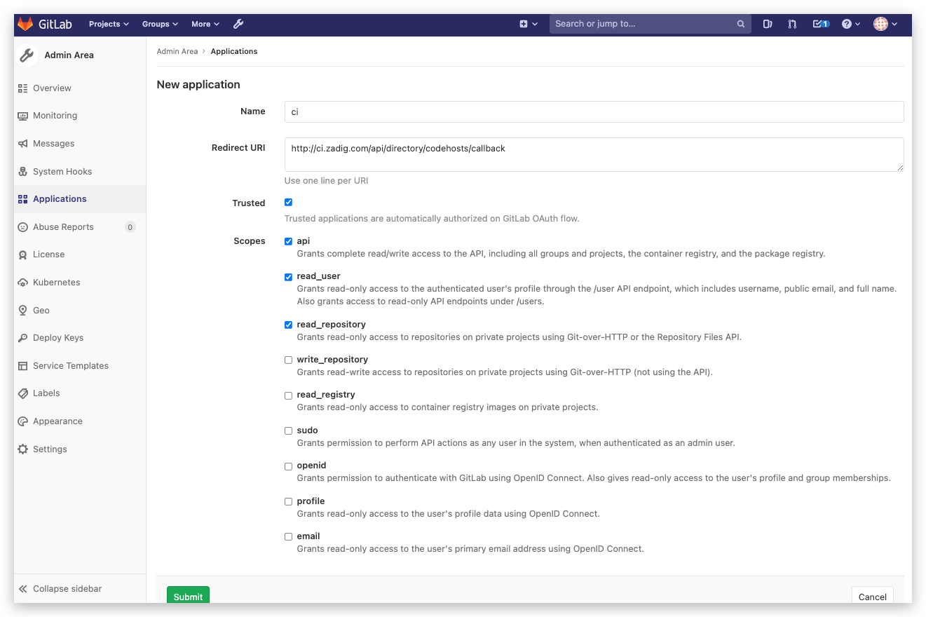Open the Deploy Keys key icon
The width and height of the screenshot is (926, 617).
tap(23, 337)
